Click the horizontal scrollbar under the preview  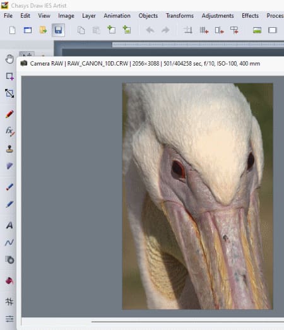pyautogui.click(x=187, y=322)
